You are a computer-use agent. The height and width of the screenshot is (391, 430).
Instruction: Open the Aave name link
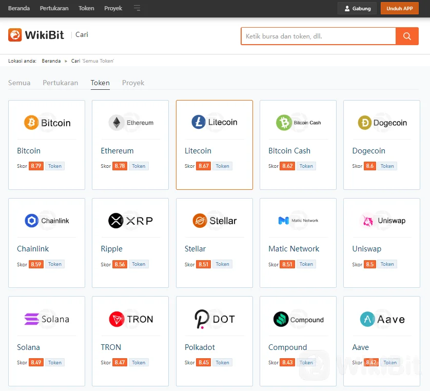click(x=360, y=347)
